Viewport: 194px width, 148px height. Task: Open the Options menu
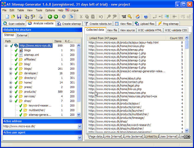[x=50, y=10]
